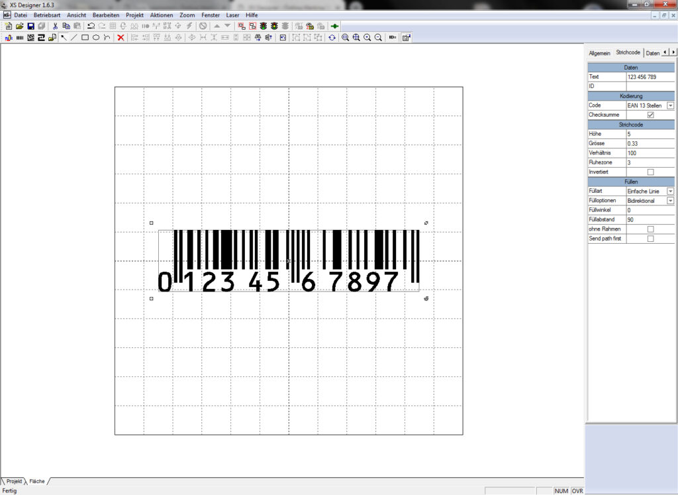Tick the 'ohne Rahmen' checkbox
This screenshot has width=678, height=495.
650,229
